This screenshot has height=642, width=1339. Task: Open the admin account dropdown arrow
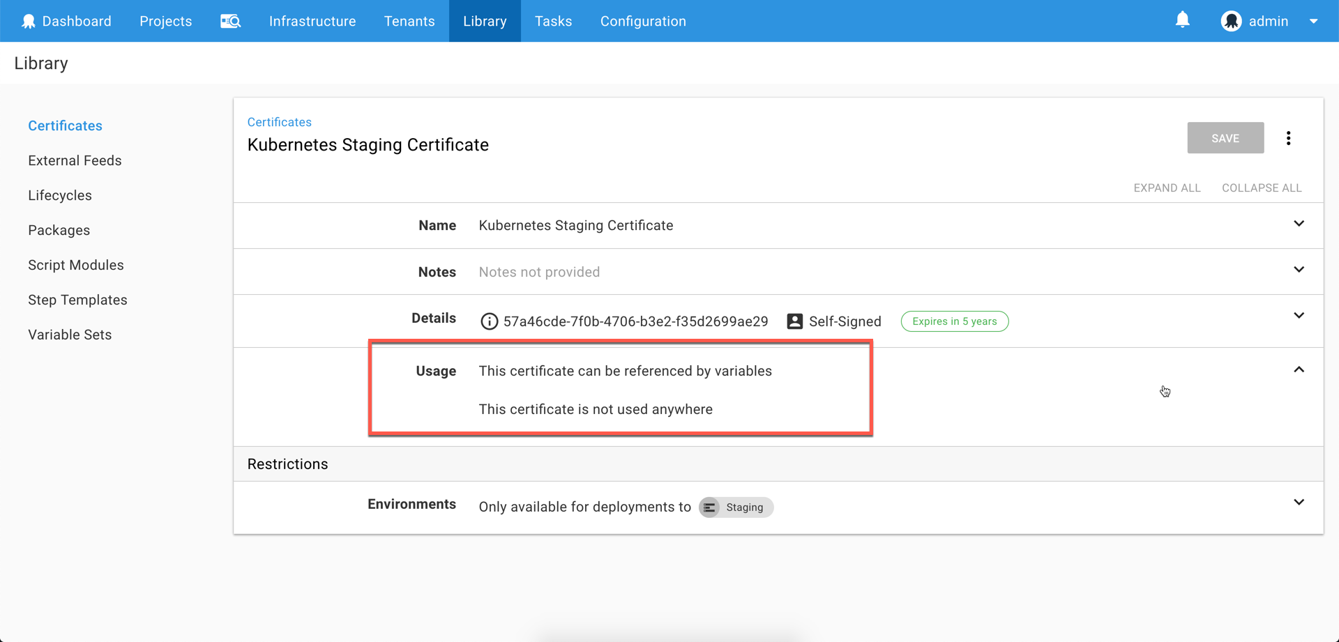[x=1313, y=21]
